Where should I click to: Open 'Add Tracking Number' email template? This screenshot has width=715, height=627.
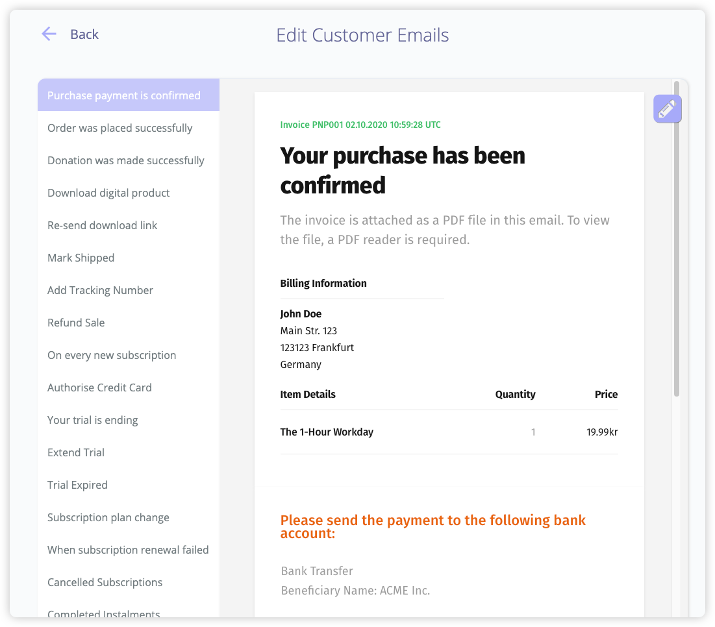pyautogui.click(x=101, y=290)
